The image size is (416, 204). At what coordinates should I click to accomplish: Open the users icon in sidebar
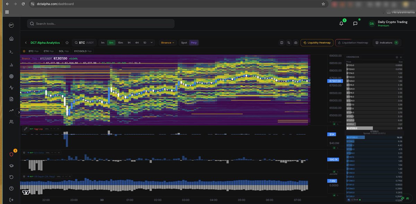(11, 122)
